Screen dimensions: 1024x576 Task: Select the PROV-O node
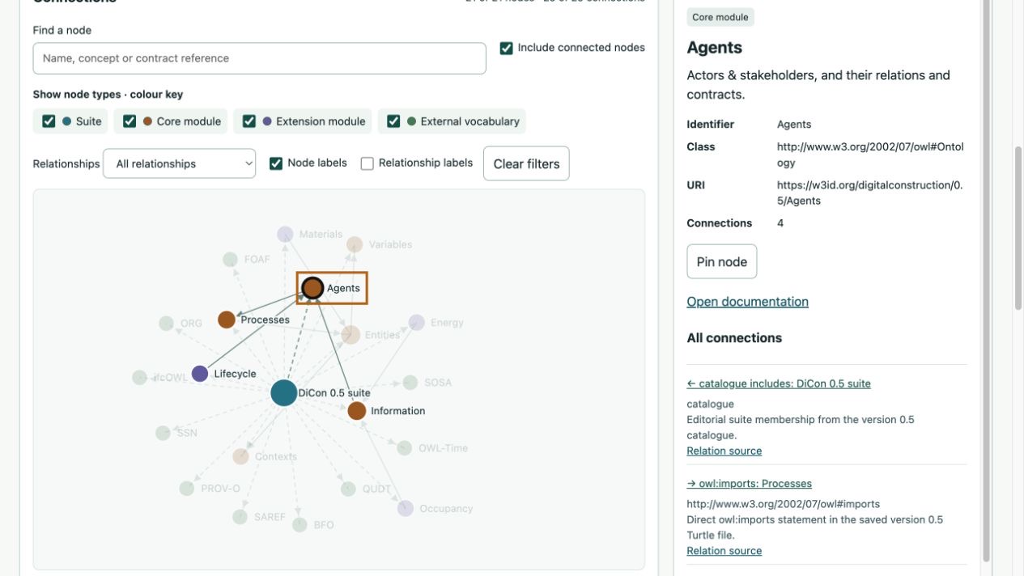187,489
